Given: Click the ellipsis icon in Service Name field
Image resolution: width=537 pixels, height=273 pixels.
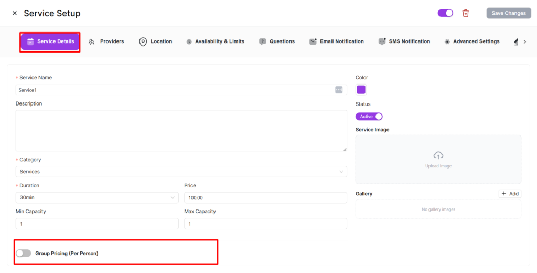Looking at the screenshot, I should [339, 90].
